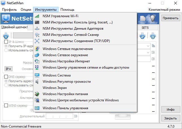The height and width of the screenshot is (129, 182).
Task: Enable the WINS-сервер checkbox
Action: click(x=6, y=106)
